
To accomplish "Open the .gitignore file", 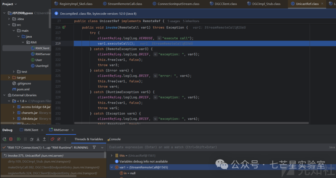I will pos(22,83).
